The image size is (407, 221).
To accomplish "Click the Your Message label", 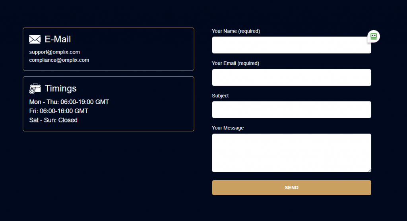I will pyautogui.click(x=228, y=128).
